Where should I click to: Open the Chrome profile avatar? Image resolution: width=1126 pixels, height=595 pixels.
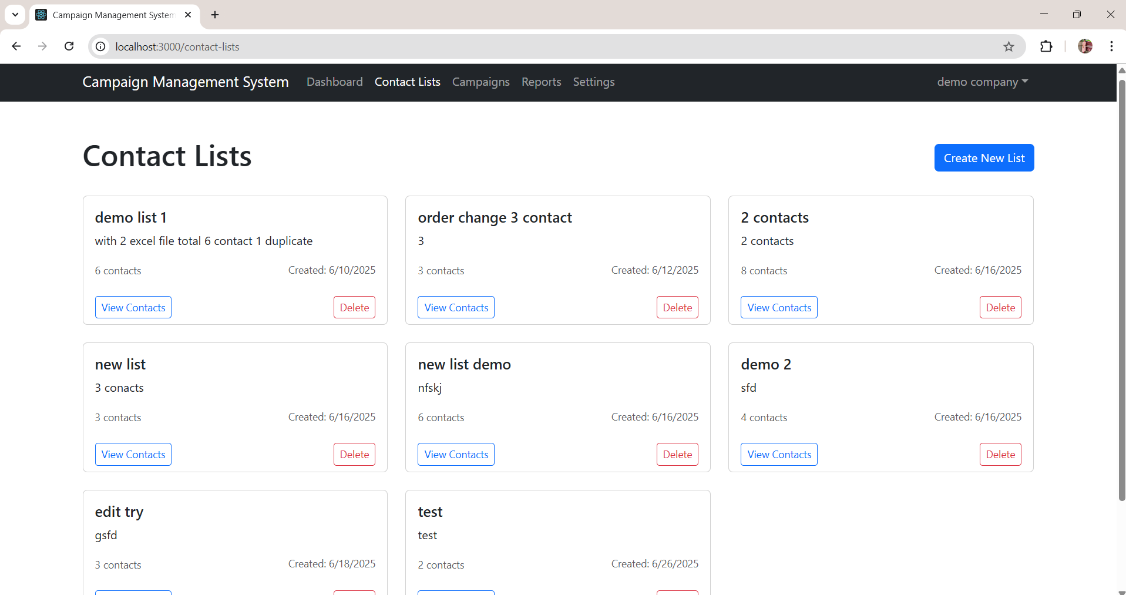1085,46
